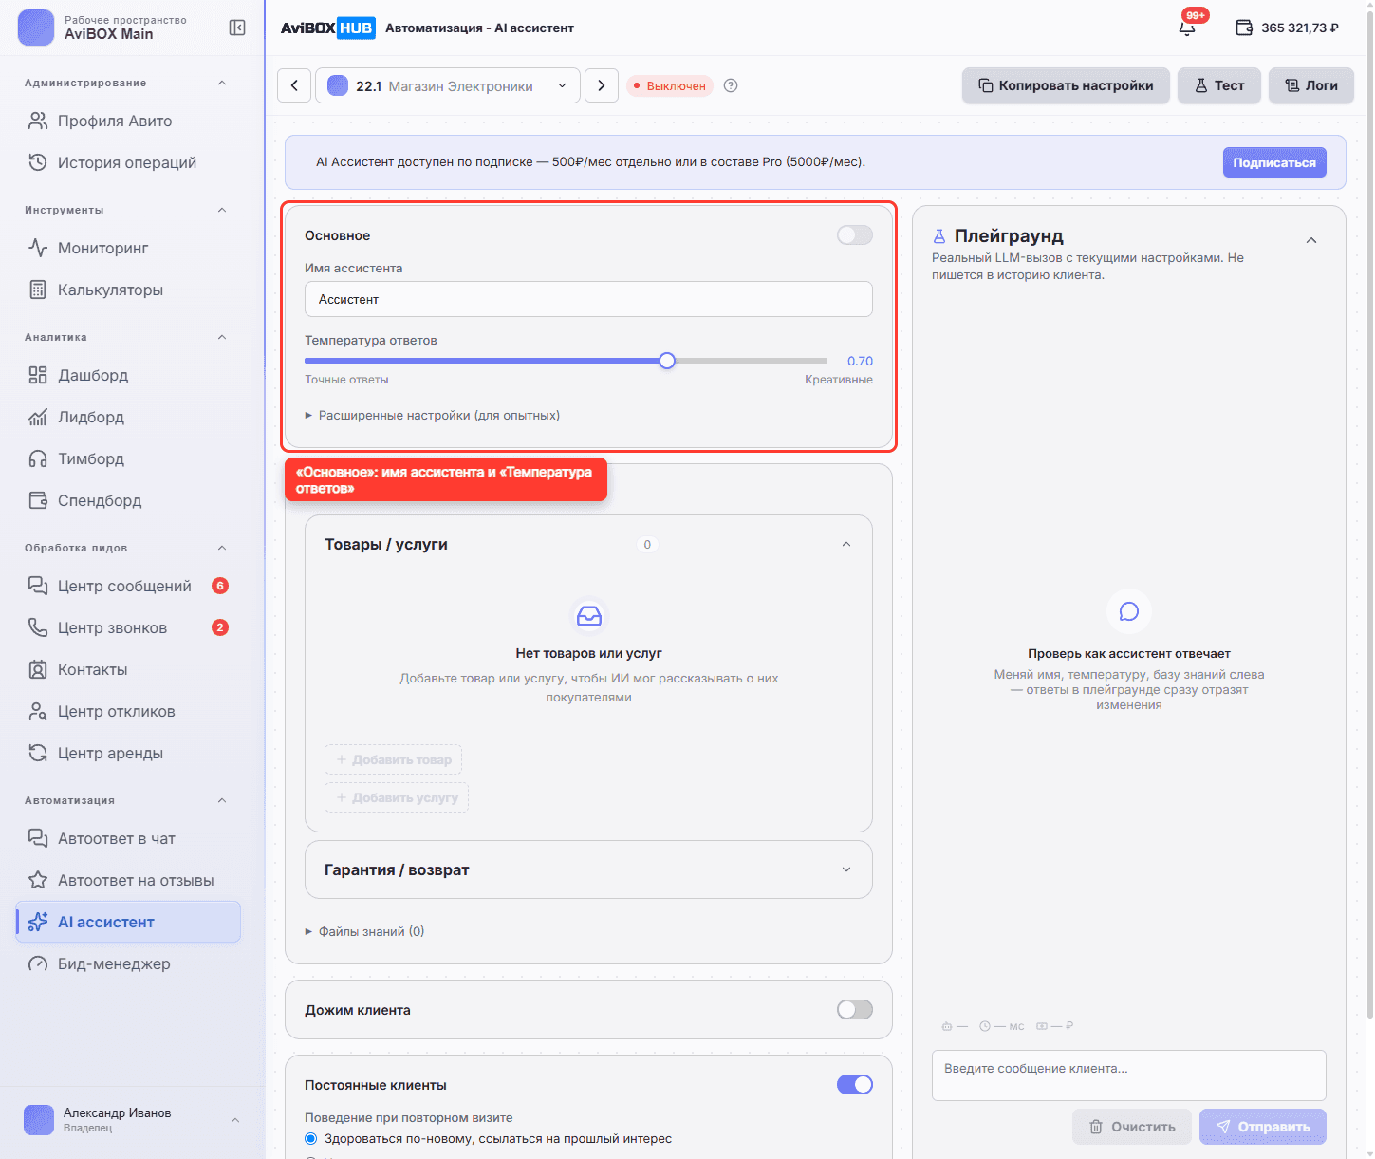Open the notifications bell icon
Image resolution: width=1375 pixels, height=1159 pixels.
(x=1187, y=28)
